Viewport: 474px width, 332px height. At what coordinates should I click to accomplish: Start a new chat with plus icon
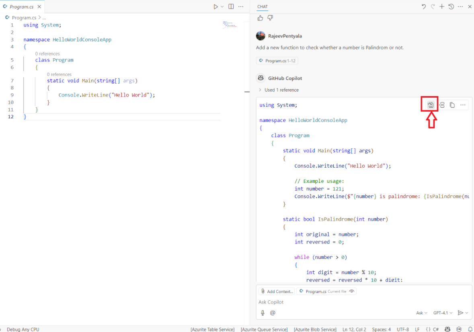442,6
